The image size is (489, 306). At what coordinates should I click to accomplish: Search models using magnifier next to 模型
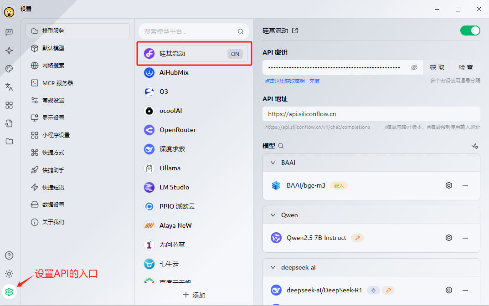[281, 146]
